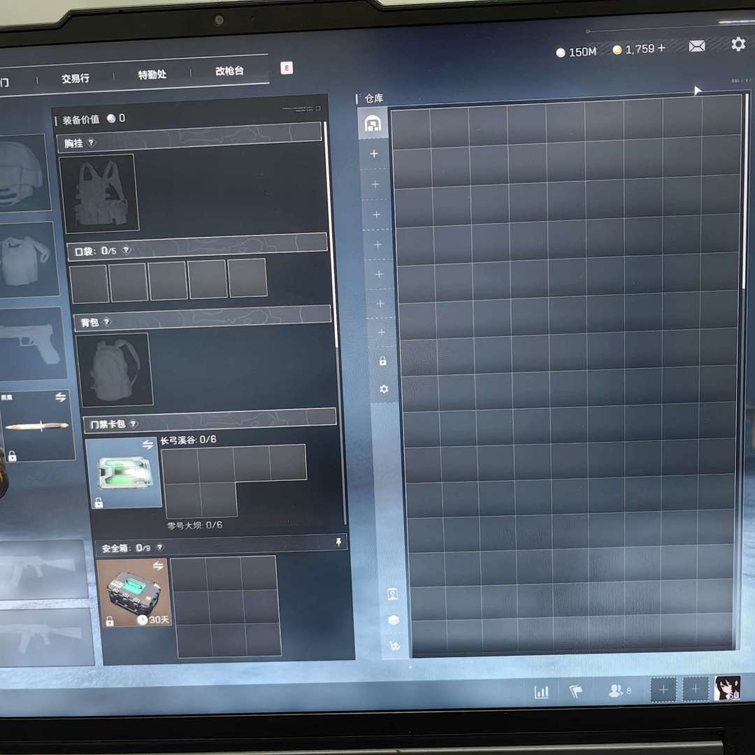This screenshot has height=755, width=755.
Task: Click the stacked layers icon in warehouse sidebar
Action: (394, 620)
